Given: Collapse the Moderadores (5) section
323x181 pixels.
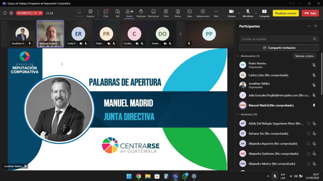Looking at the screenshot, I should click(238, 56).
